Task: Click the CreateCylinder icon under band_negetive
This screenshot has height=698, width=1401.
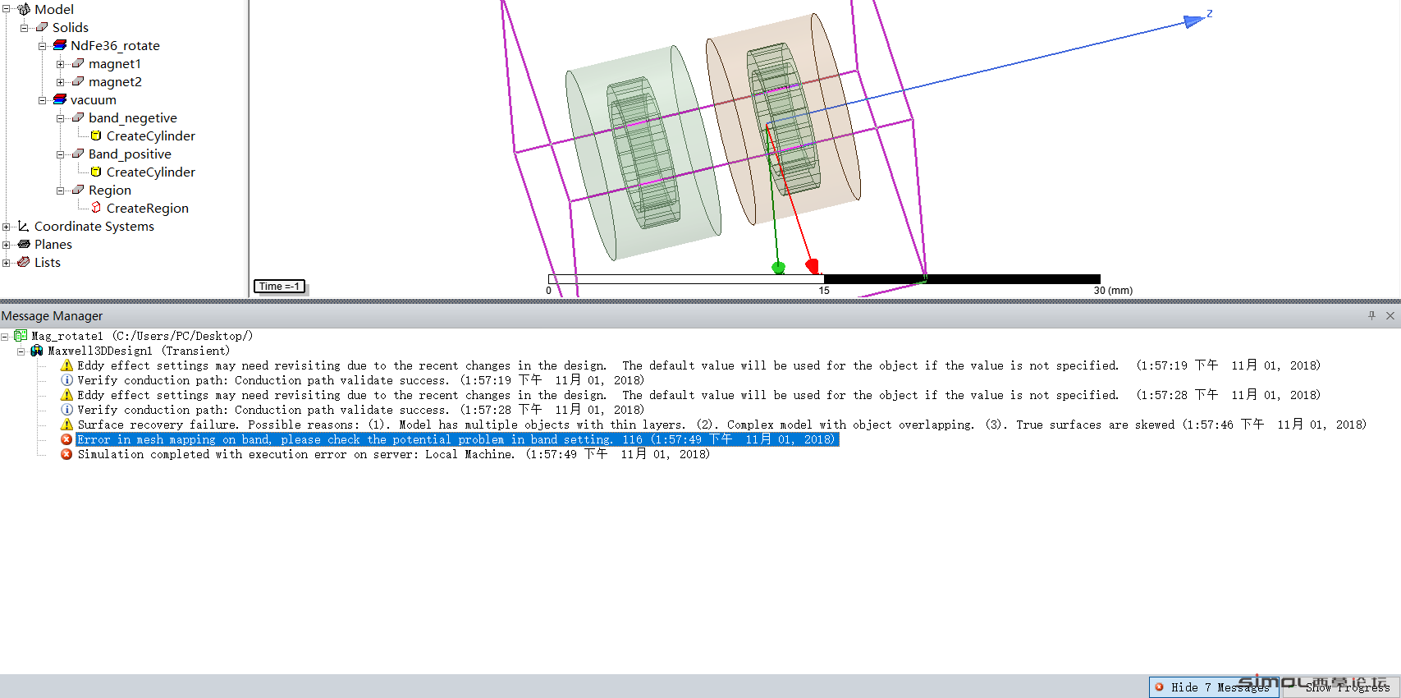Action: (96, 135)
